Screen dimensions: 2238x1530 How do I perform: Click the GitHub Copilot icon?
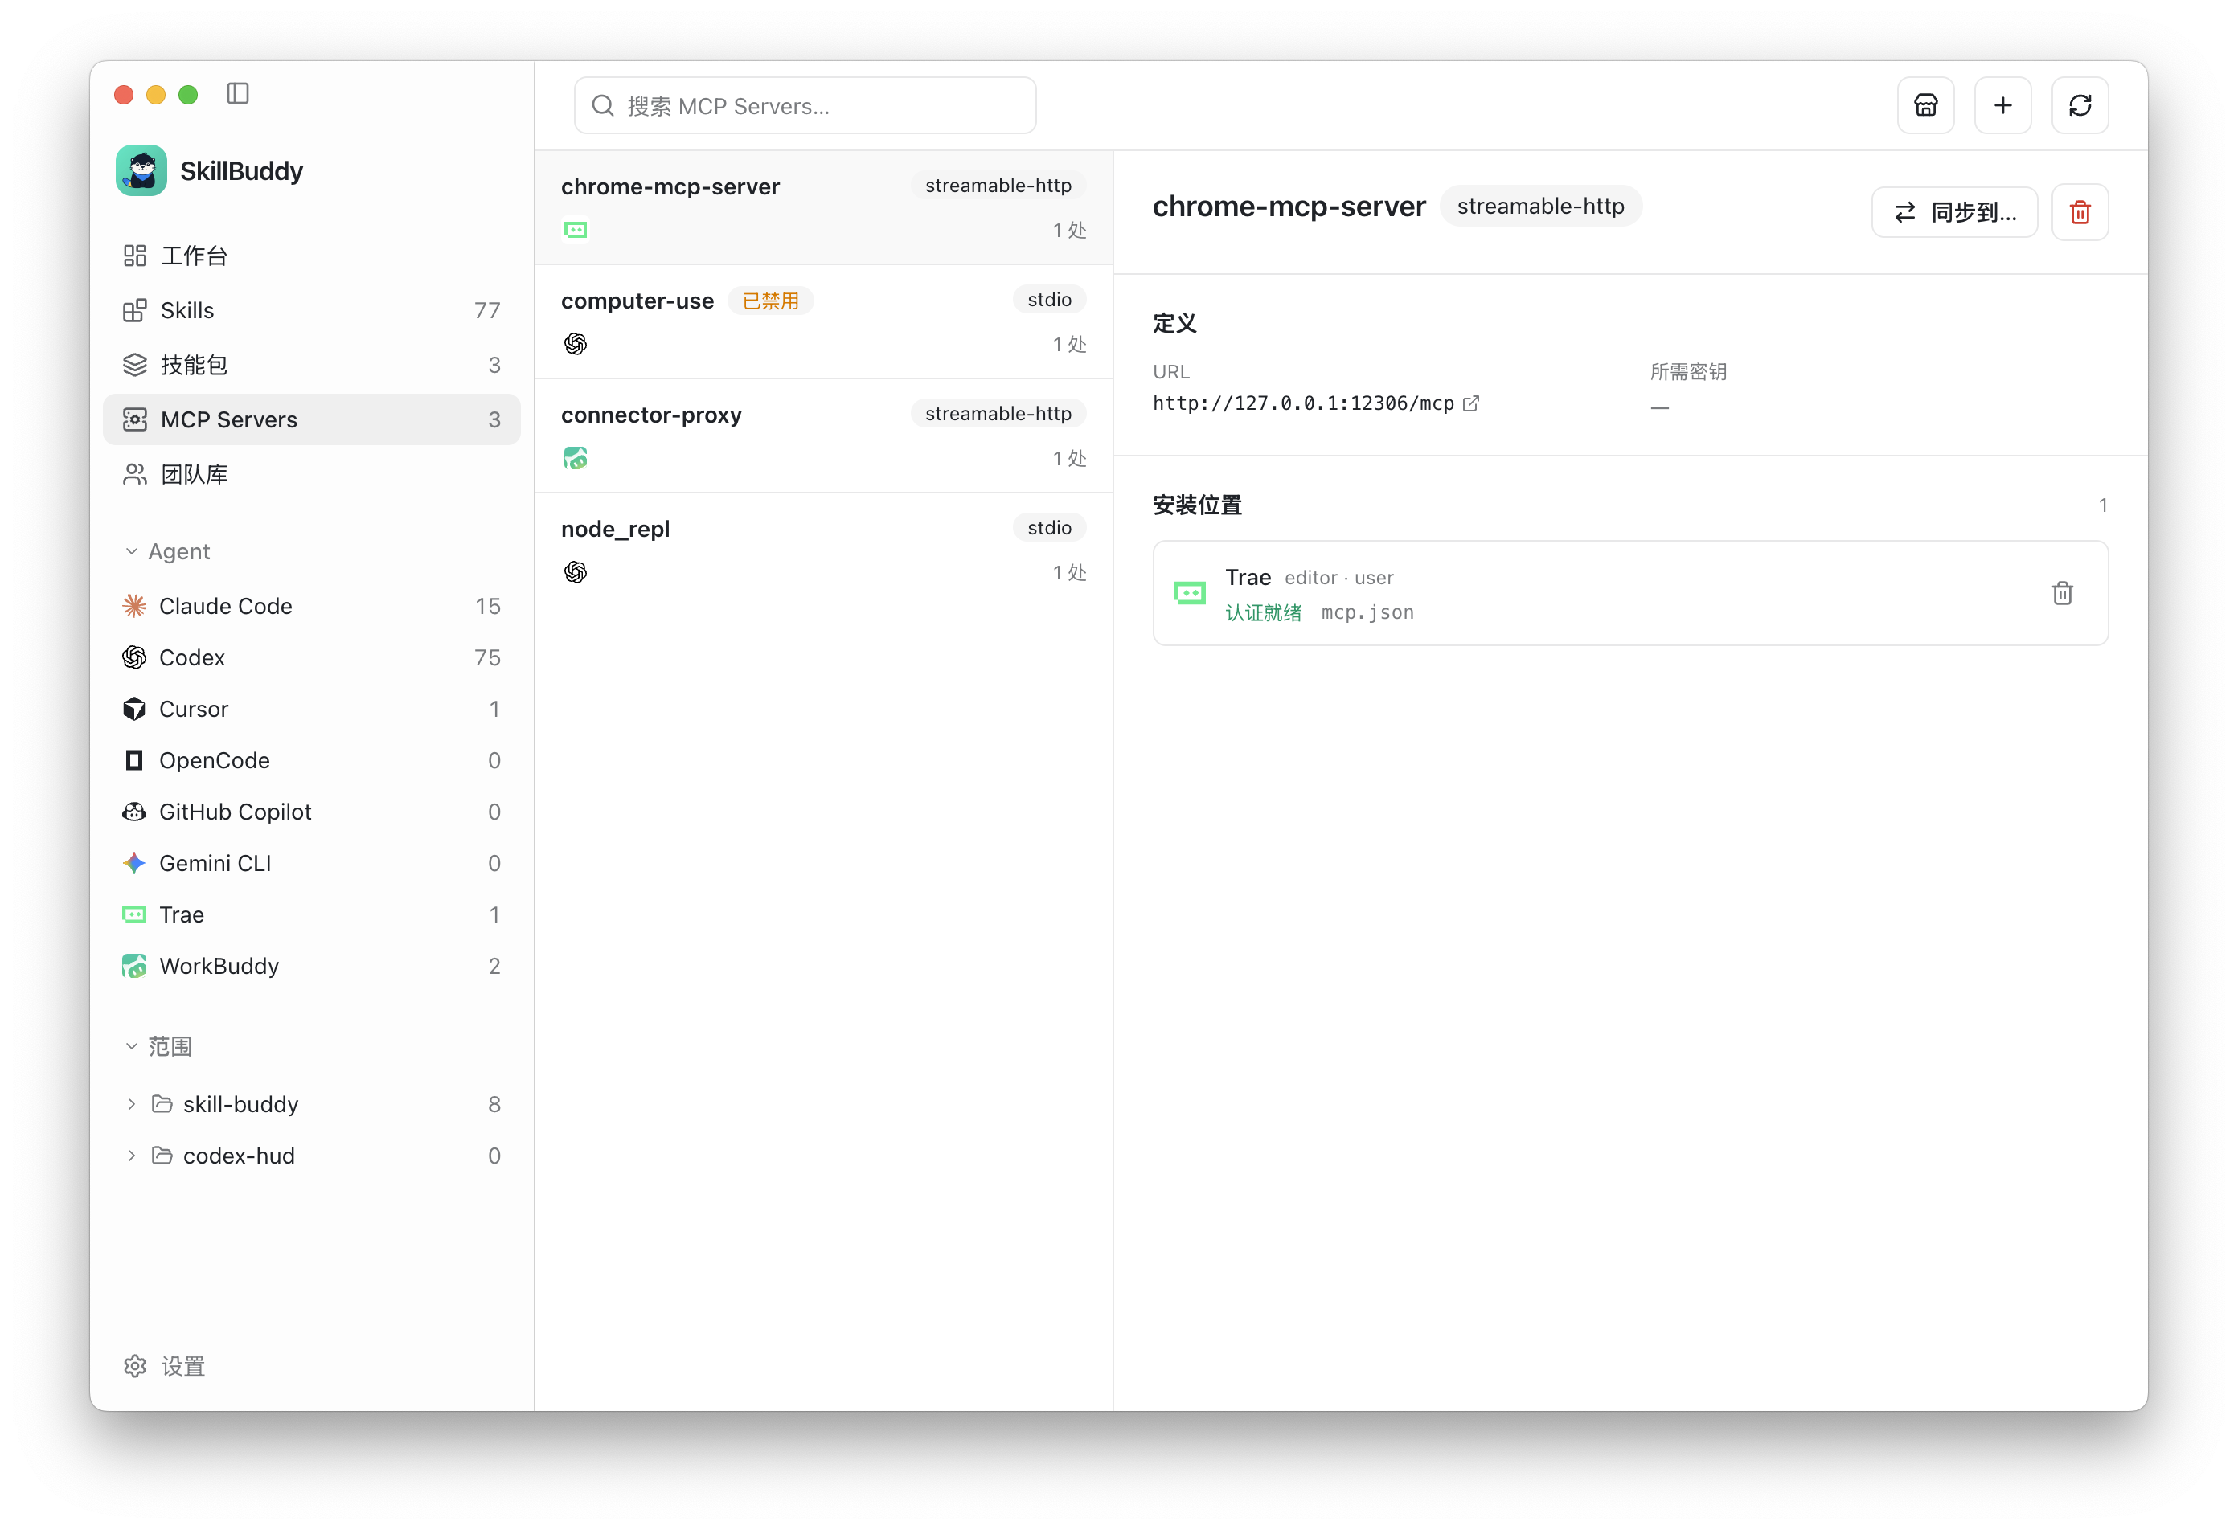[134, 812]
